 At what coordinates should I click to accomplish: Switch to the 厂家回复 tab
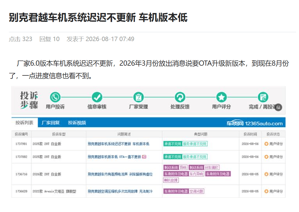click(51, 123)
